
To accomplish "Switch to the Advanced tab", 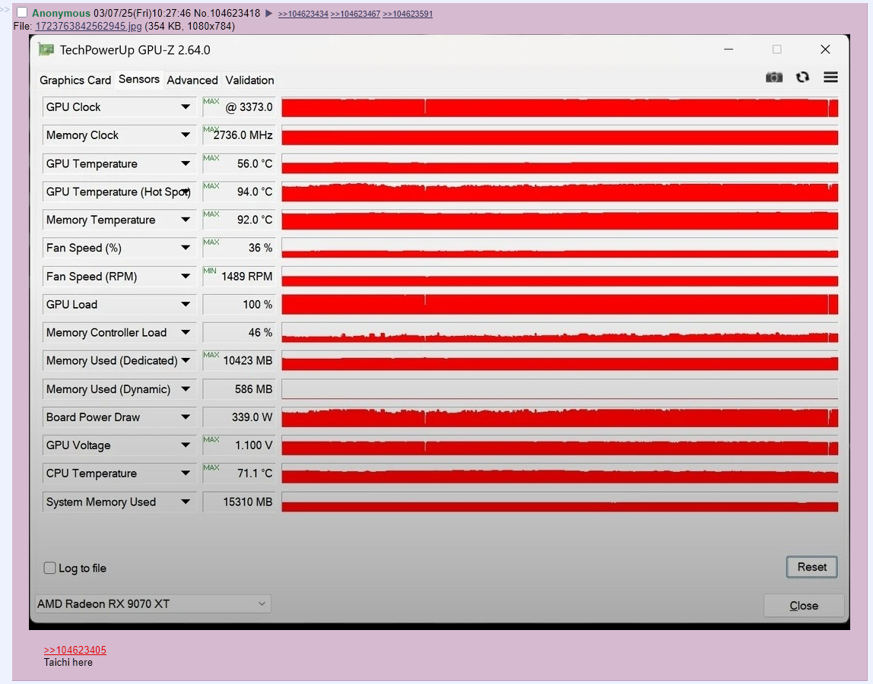I will click(x=192, y=80).
